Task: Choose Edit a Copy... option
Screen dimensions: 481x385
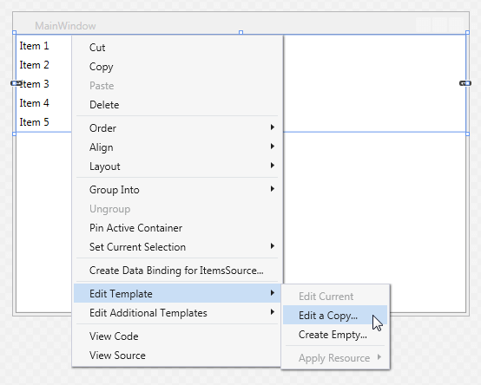Action: (335, 315)
